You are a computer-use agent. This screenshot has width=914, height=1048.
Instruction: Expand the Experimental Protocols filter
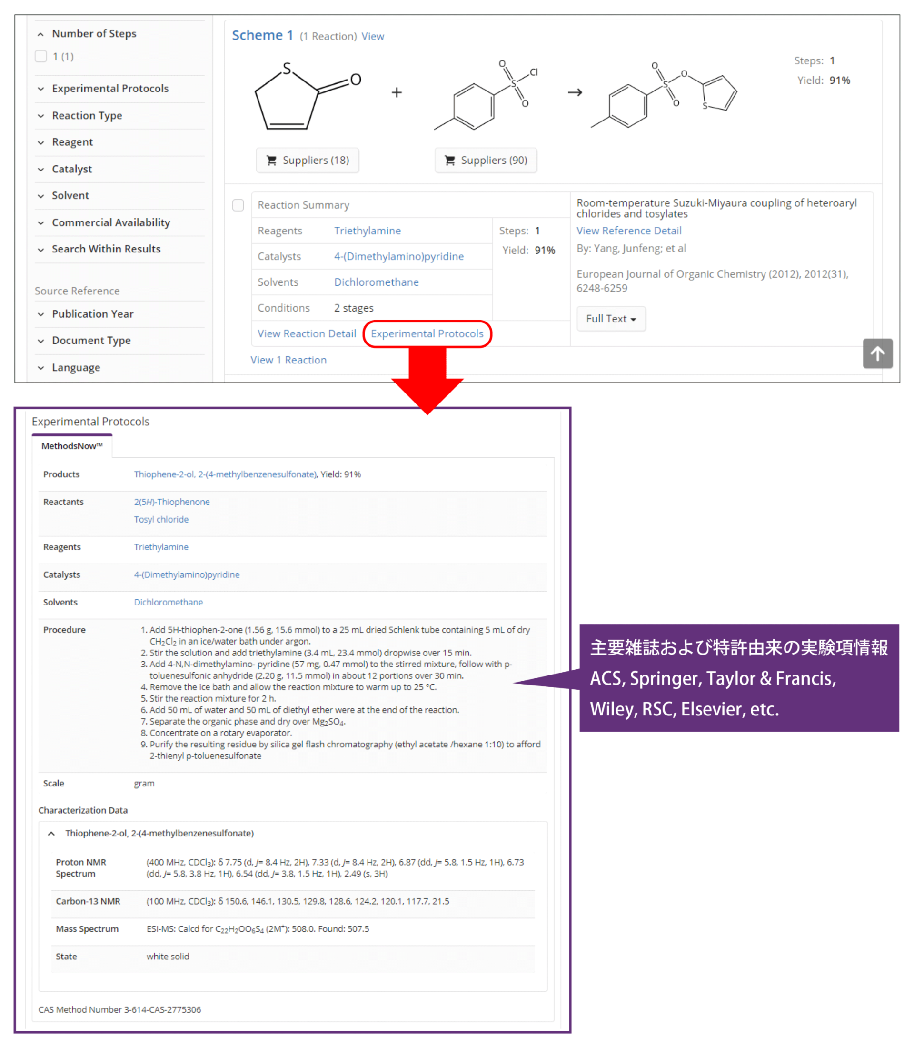pyautogui.click(x=41, y=89)
